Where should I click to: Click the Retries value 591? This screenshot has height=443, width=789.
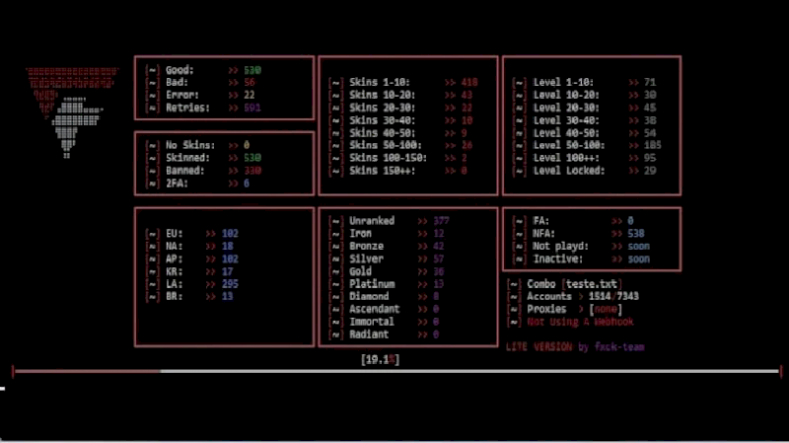[x=252, y=108]
